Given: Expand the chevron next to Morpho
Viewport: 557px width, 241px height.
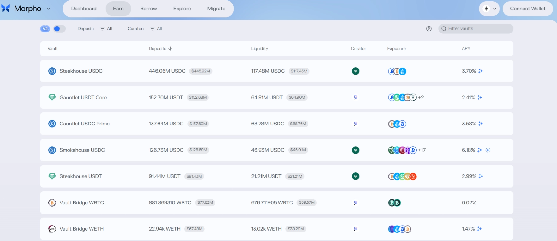Looking at the screenshot, I should 48,9.
